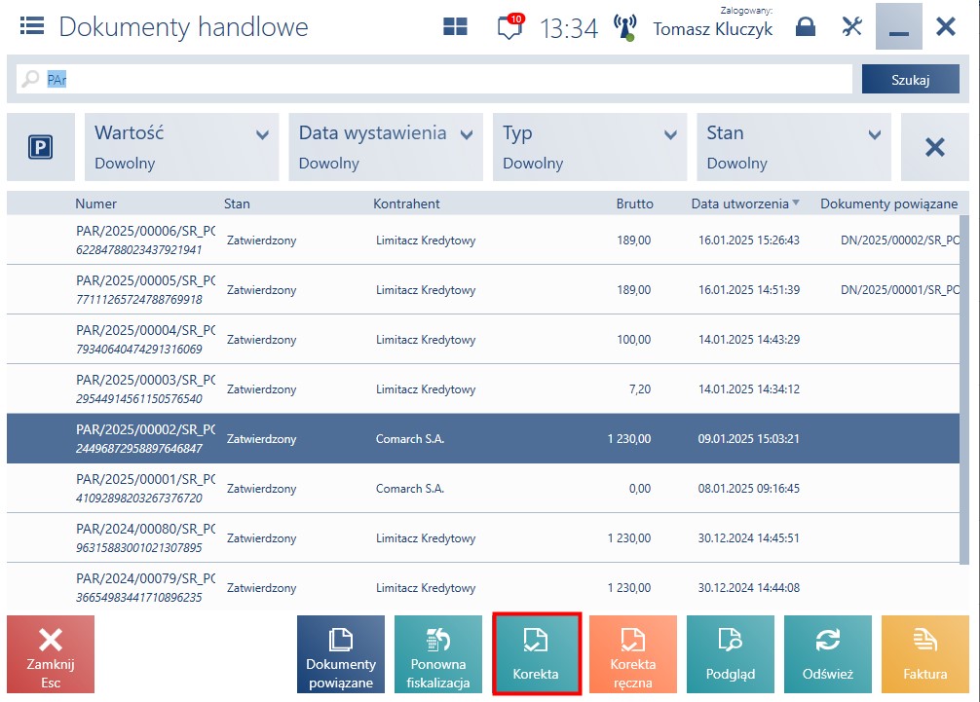Click the Szukaj search button
Screen dimensions: 980x702
pyautogui.click(x=910, y=79)
